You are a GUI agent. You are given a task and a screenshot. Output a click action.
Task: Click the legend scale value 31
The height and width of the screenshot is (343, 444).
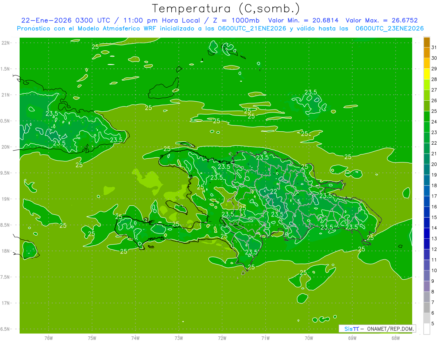coord(434,47)
